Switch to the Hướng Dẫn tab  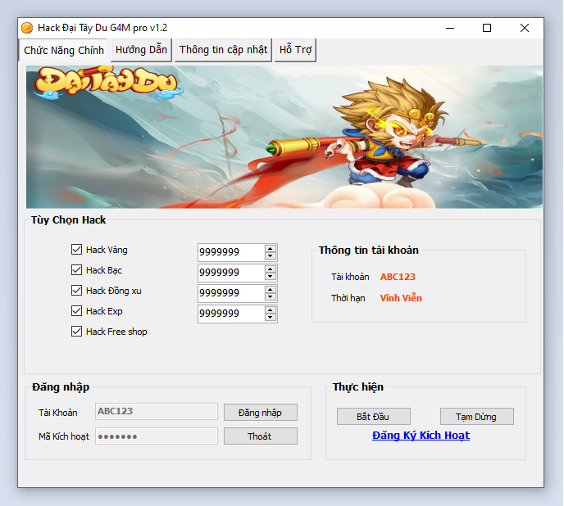click(x=141, y=50)
